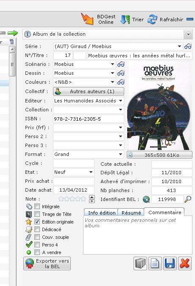This screenshot has height=286, width=195.
Task: Click Exporter vers la BEL button
Action: [x=47, y=263]
